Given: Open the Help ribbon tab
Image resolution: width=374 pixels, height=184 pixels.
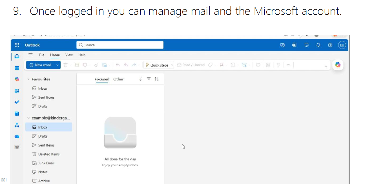Looking at the screenshot, I should pos(82,55).
